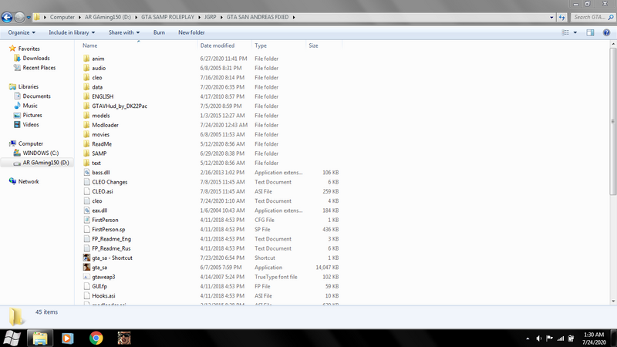Show the preview pane
617x347 pixels.
[590, 32]
